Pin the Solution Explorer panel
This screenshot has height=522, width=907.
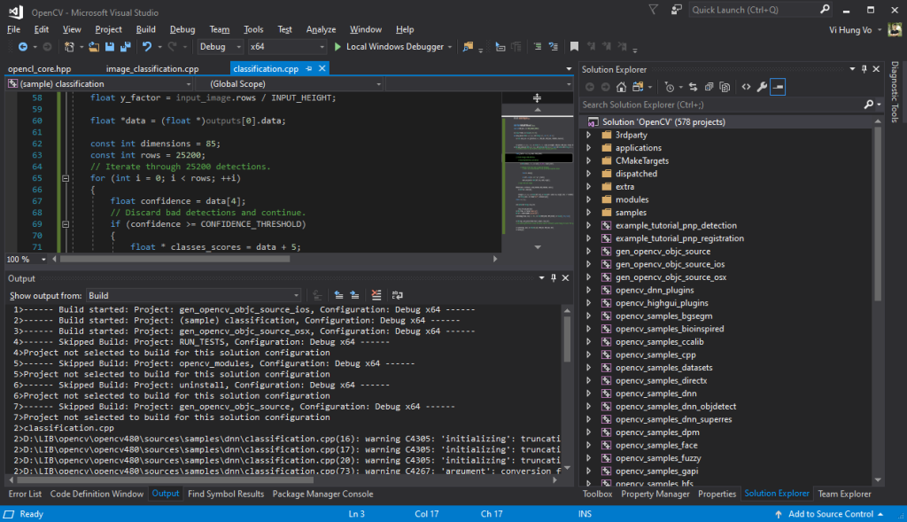tap(864, 68)
